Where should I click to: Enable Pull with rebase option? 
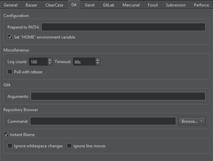point(10,72)
